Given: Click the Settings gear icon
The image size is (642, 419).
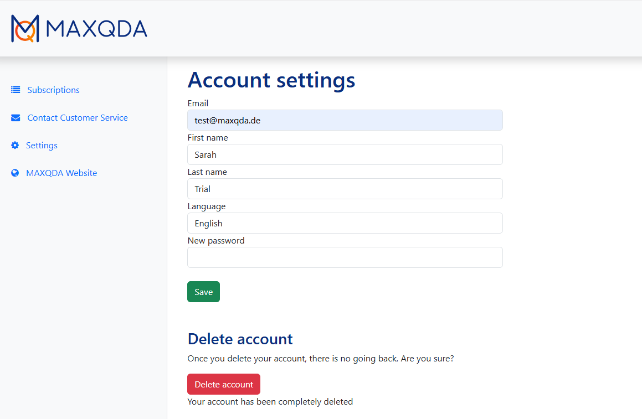Looking at the screenshot, I should (15, 145).
